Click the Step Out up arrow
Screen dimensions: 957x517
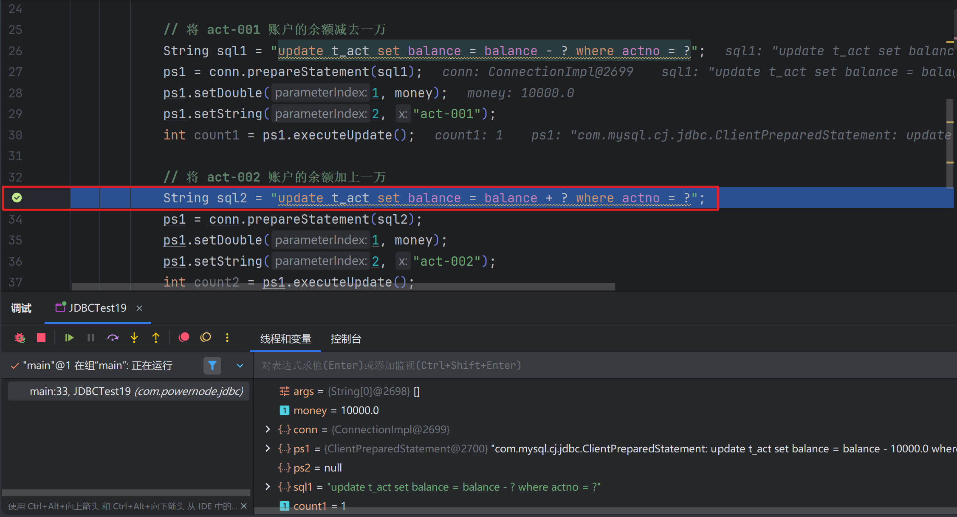pos(156,338)
